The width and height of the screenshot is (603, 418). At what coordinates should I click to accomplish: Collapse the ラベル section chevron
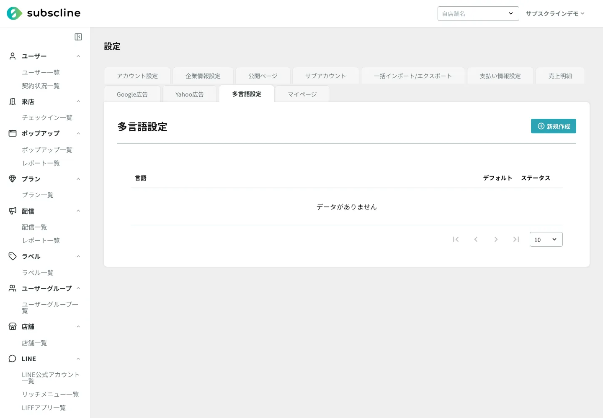tap(78, 256)
